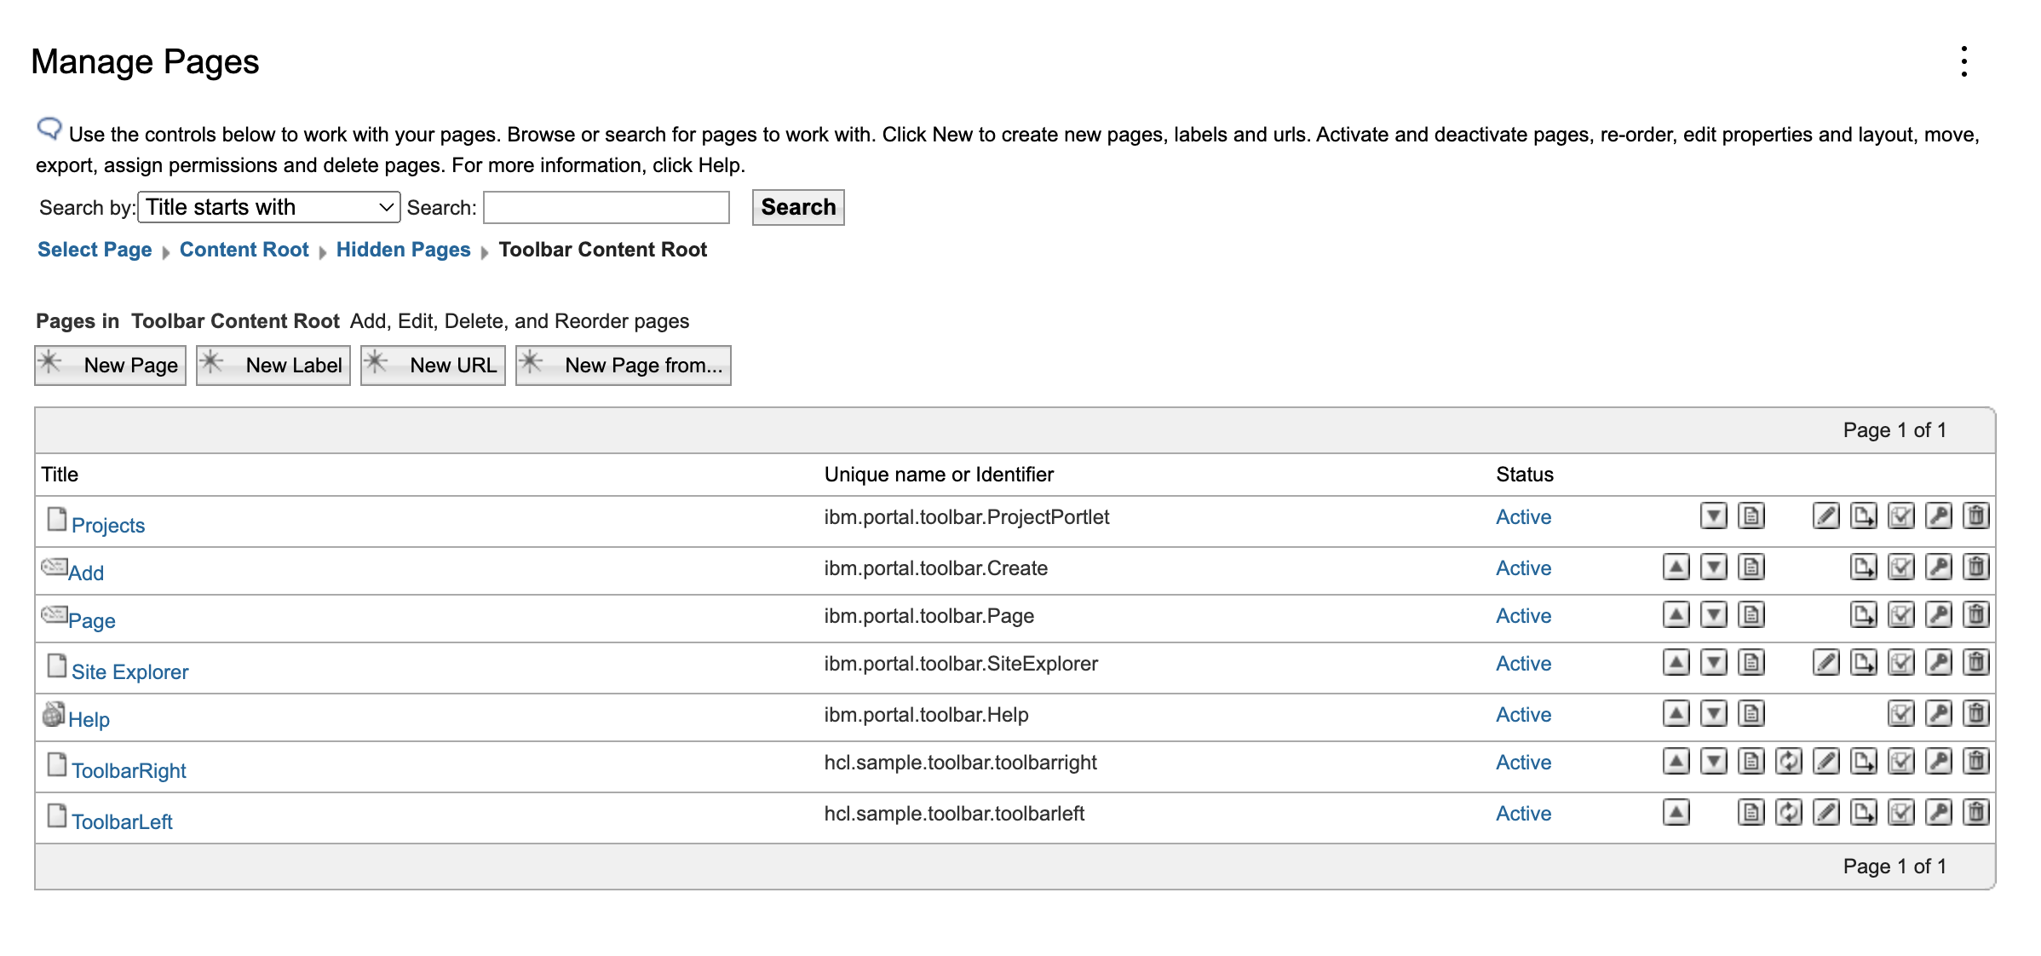Screen dimensions: 2041x956
Task: Navigate to Hidden Pages breadcrumb
Action: tap(403, 249)
